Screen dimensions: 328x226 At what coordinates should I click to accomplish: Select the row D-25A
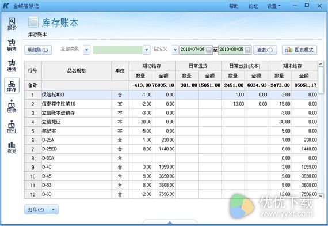pos(171,140)
